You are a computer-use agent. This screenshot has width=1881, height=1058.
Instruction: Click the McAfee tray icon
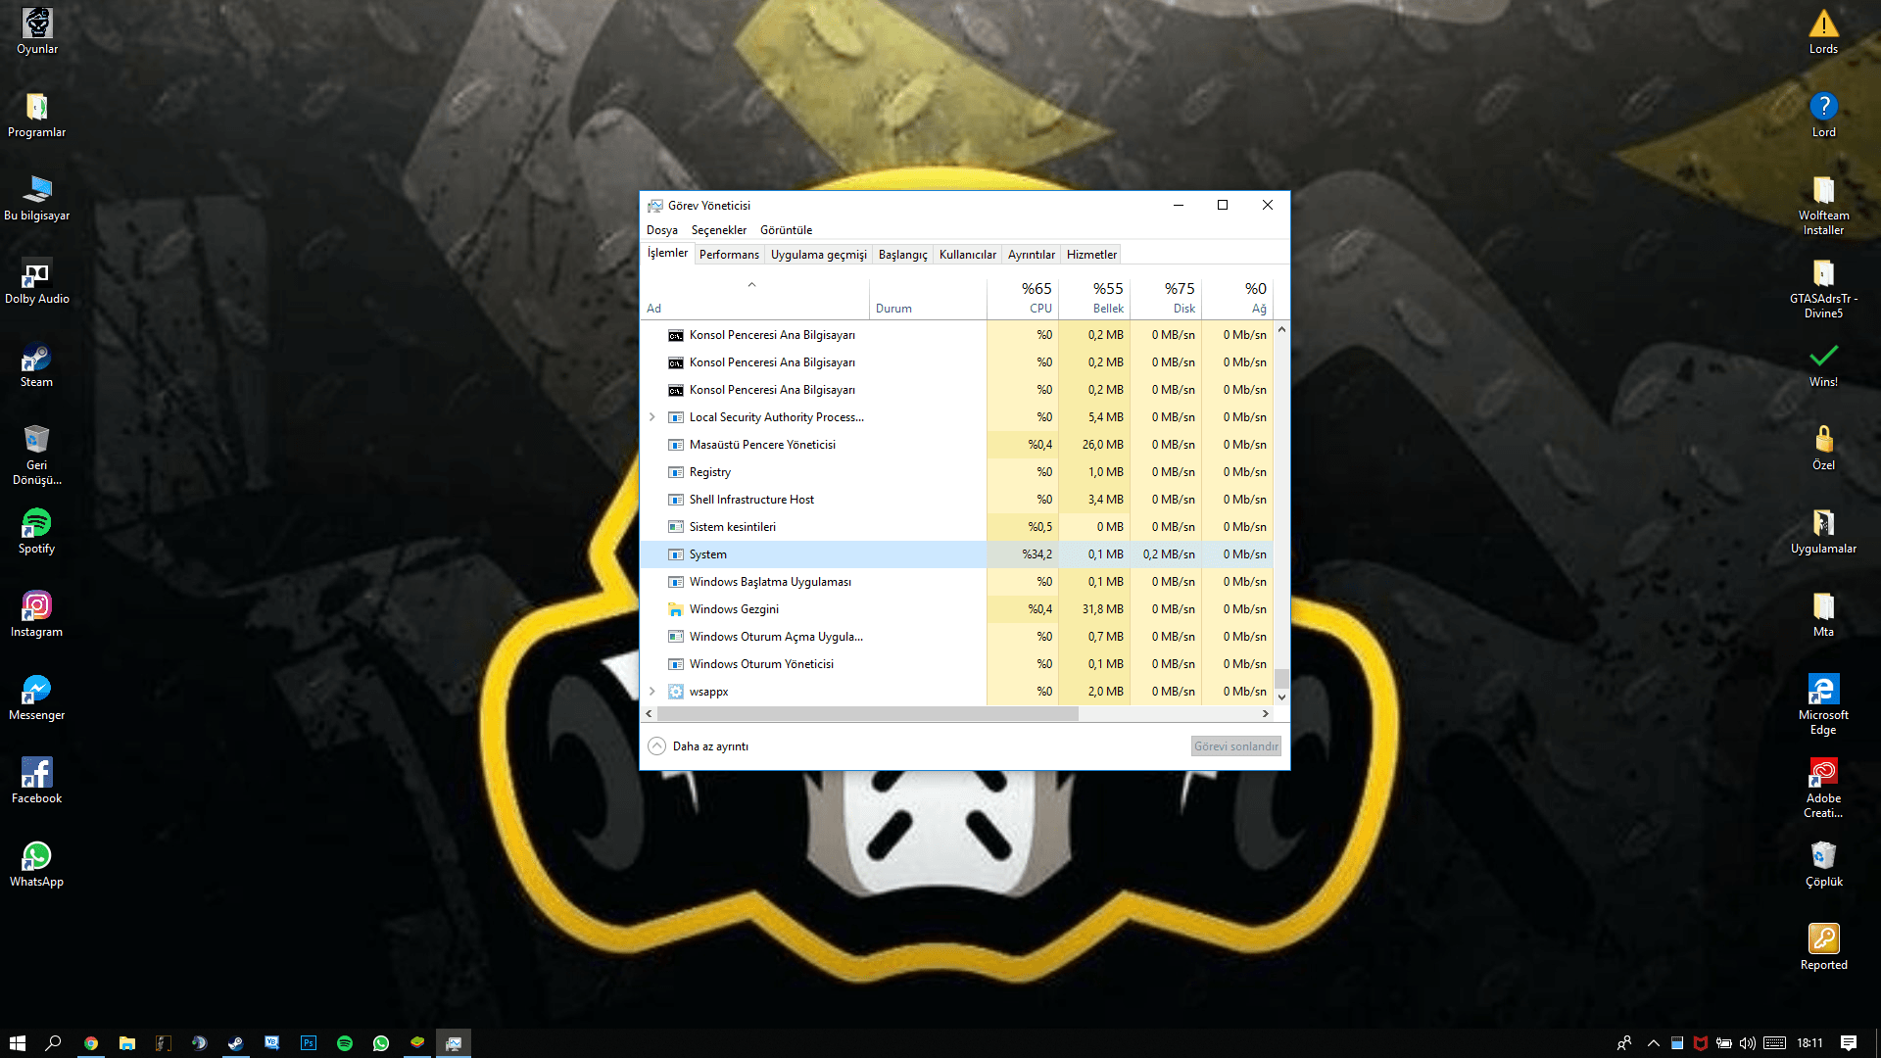1701,1043
